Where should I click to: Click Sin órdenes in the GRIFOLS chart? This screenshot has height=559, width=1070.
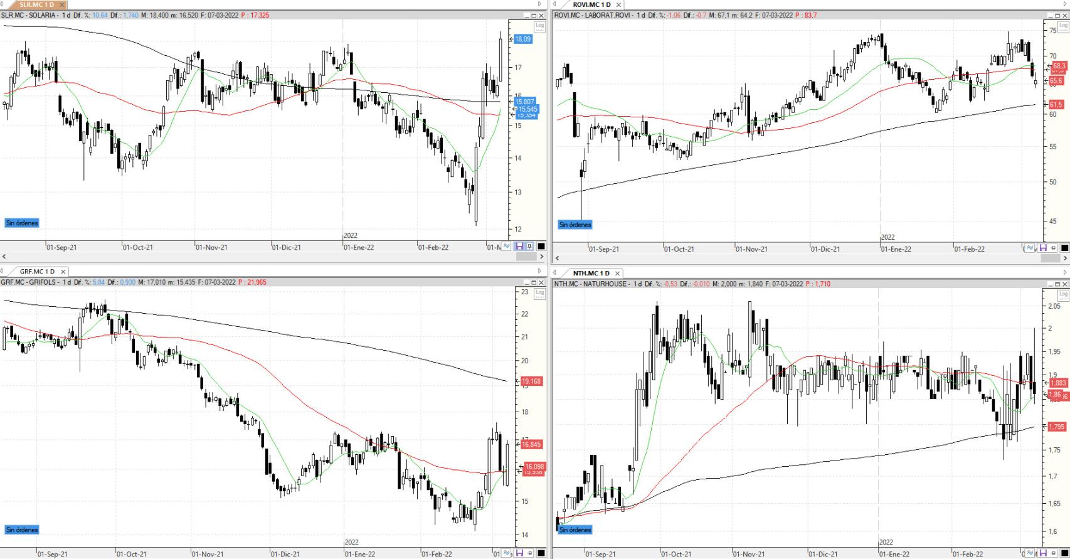22,530
